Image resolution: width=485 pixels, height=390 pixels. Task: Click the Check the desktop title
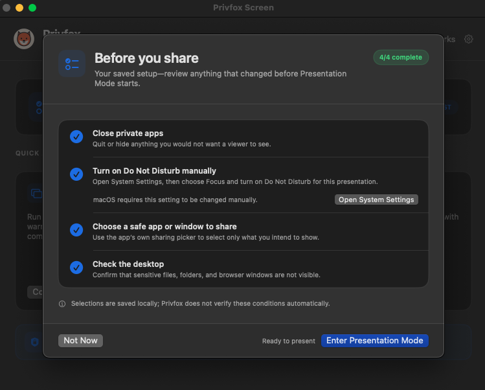pos(128,264)
